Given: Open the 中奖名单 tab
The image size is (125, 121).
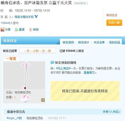Looking at the screenshot, I should pyautogui.click(x=99, y=43).
